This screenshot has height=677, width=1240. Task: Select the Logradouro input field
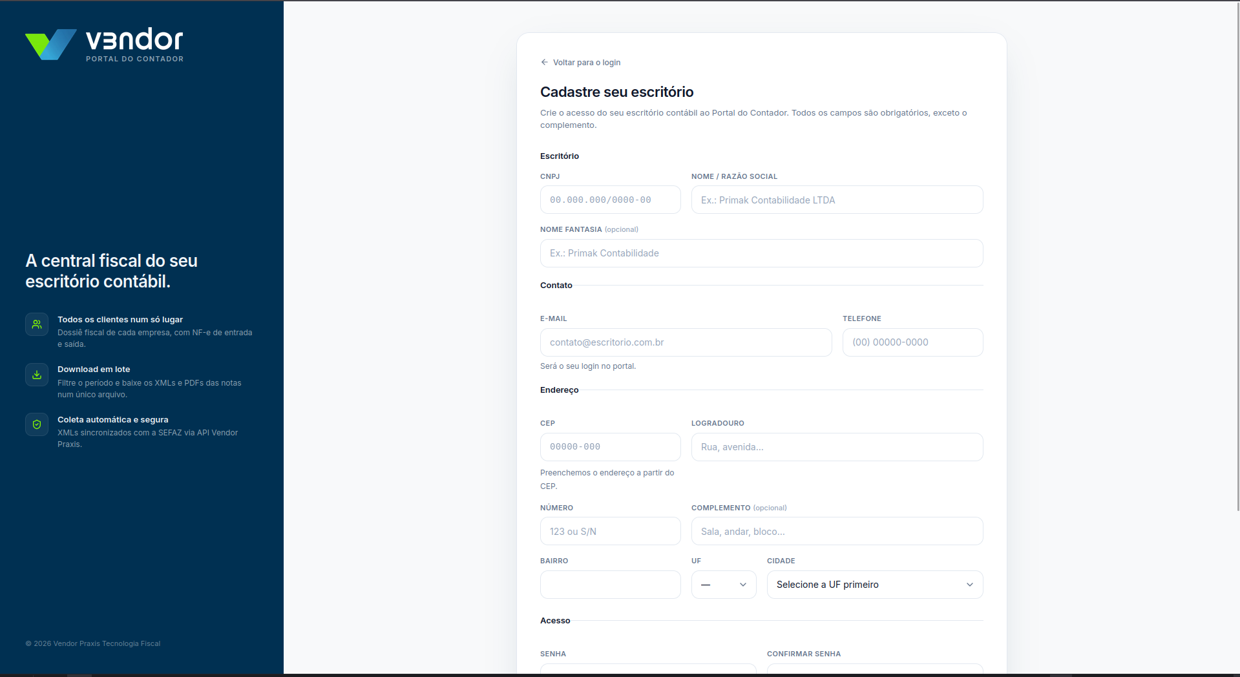(x=837, y=447)
